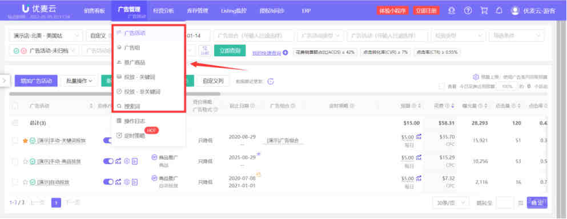
Task: Click the red 立即注册 button
Action: tap(427, 10)
